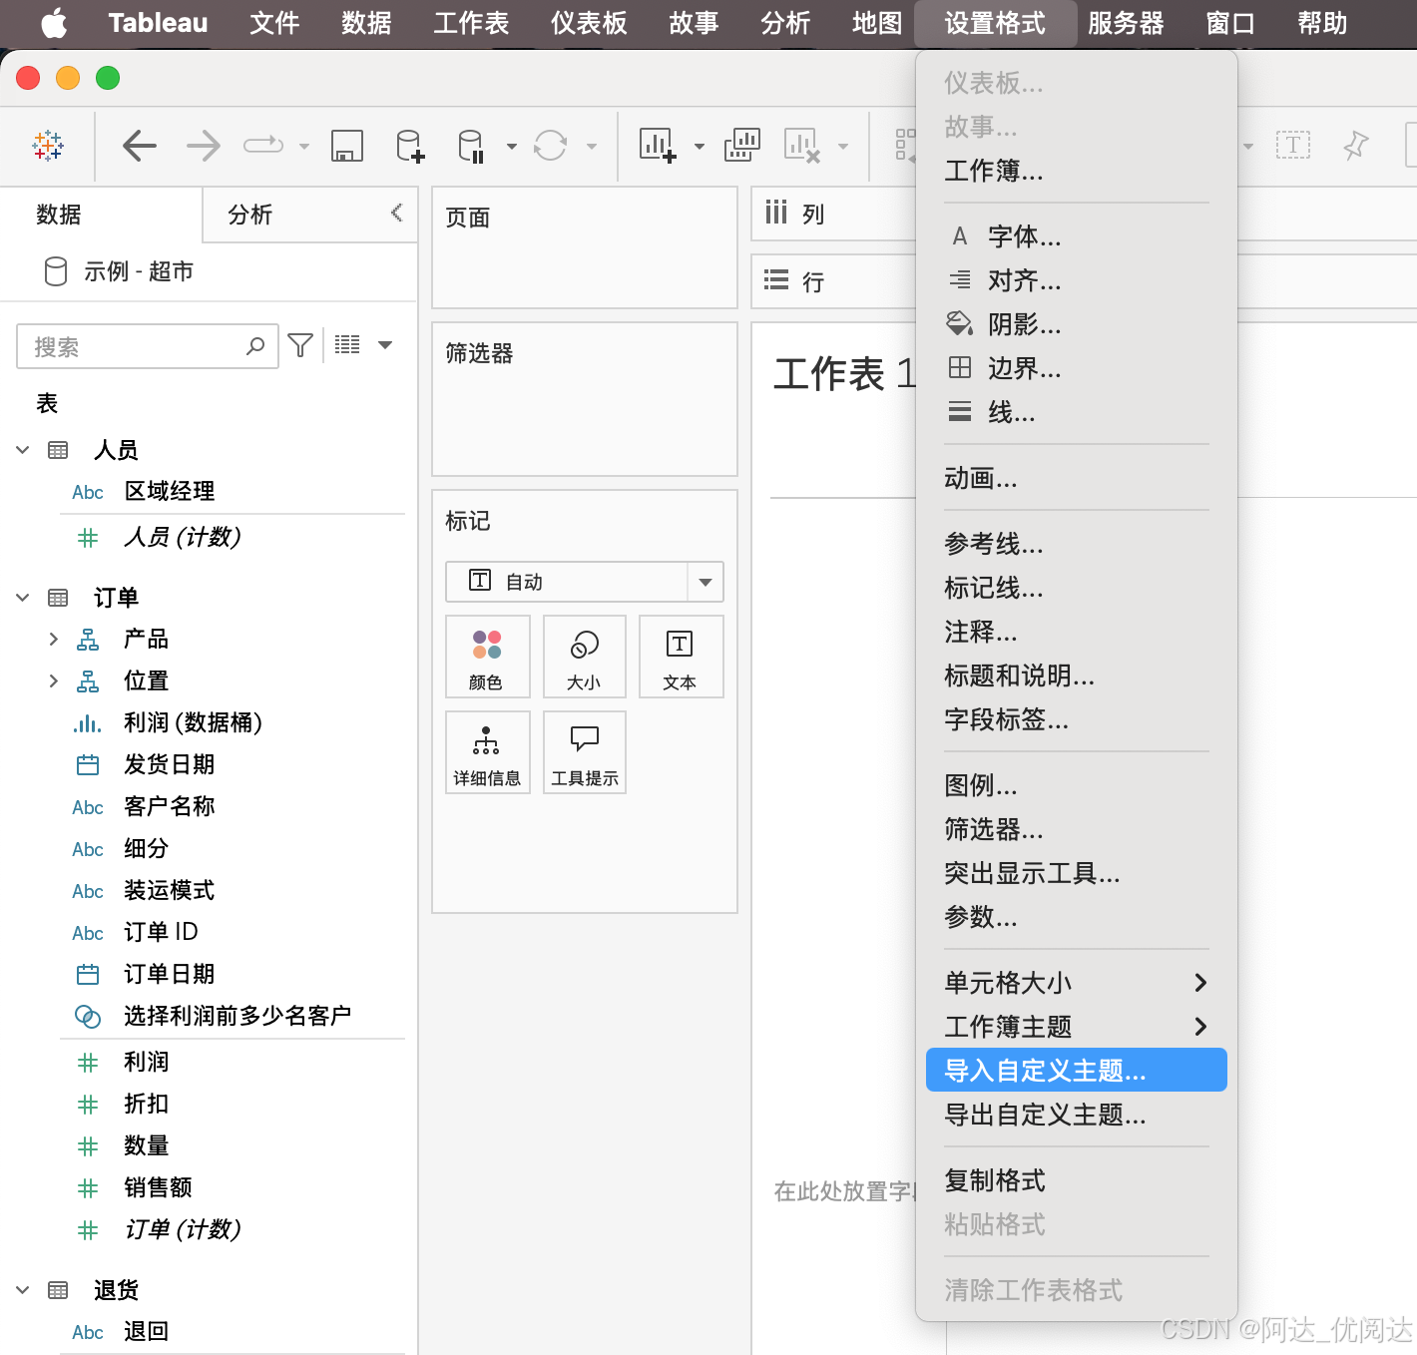Viewport: 1417px width, 1355px height.
Task: Click the show mark labels toolbar icon
Action: 1293,146
